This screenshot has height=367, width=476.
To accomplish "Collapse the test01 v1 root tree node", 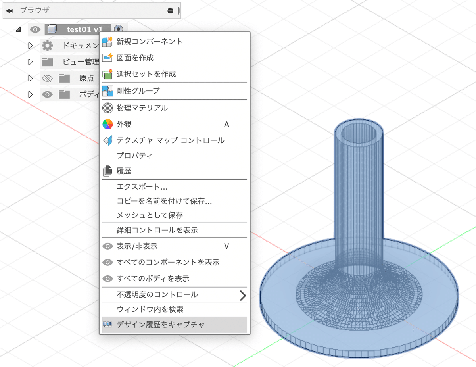I will click(x=18, y=29).
